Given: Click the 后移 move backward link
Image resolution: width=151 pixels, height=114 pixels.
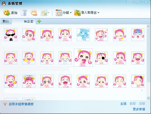Looking at the screenshot, I should tap(142, 104).
